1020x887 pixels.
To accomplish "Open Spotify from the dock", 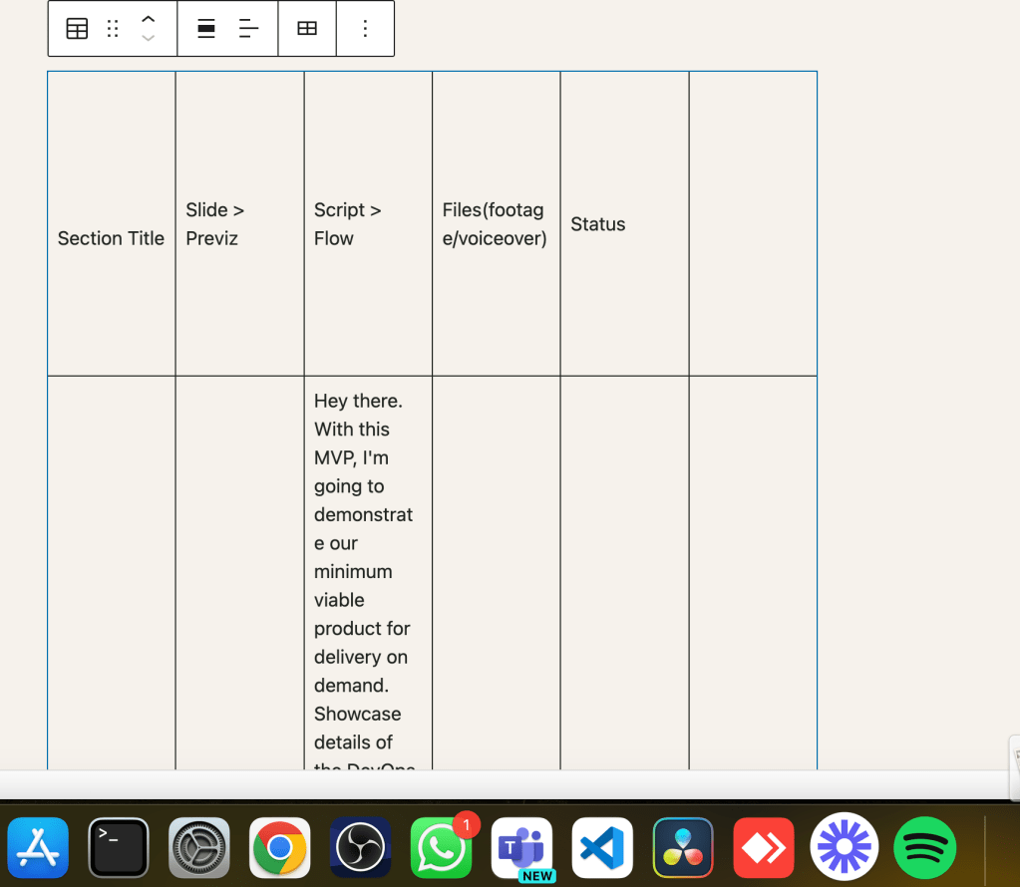I will (x=925, y=847).
